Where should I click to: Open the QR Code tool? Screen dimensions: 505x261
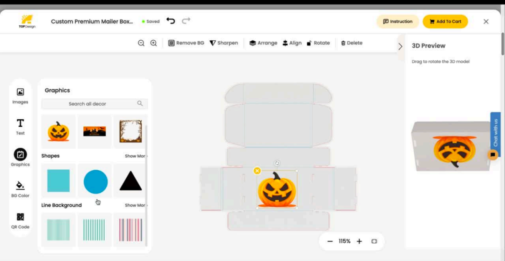(x=20, y=220)
